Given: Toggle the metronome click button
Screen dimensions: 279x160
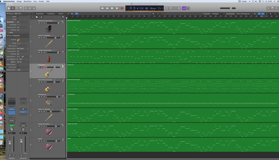Looking at the screenshot, I should [188, 8].
